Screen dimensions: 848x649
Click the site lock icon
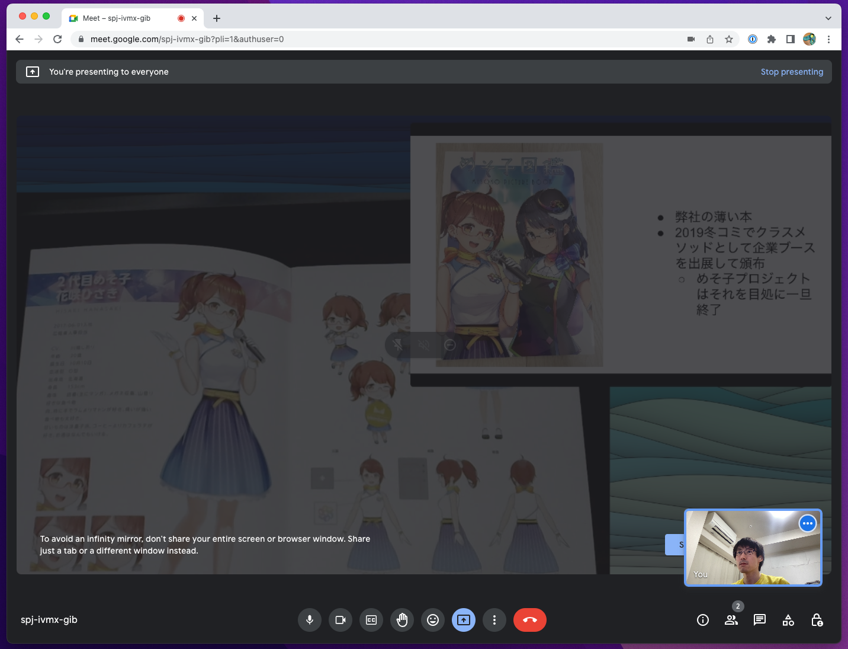[x=81, y=39]
